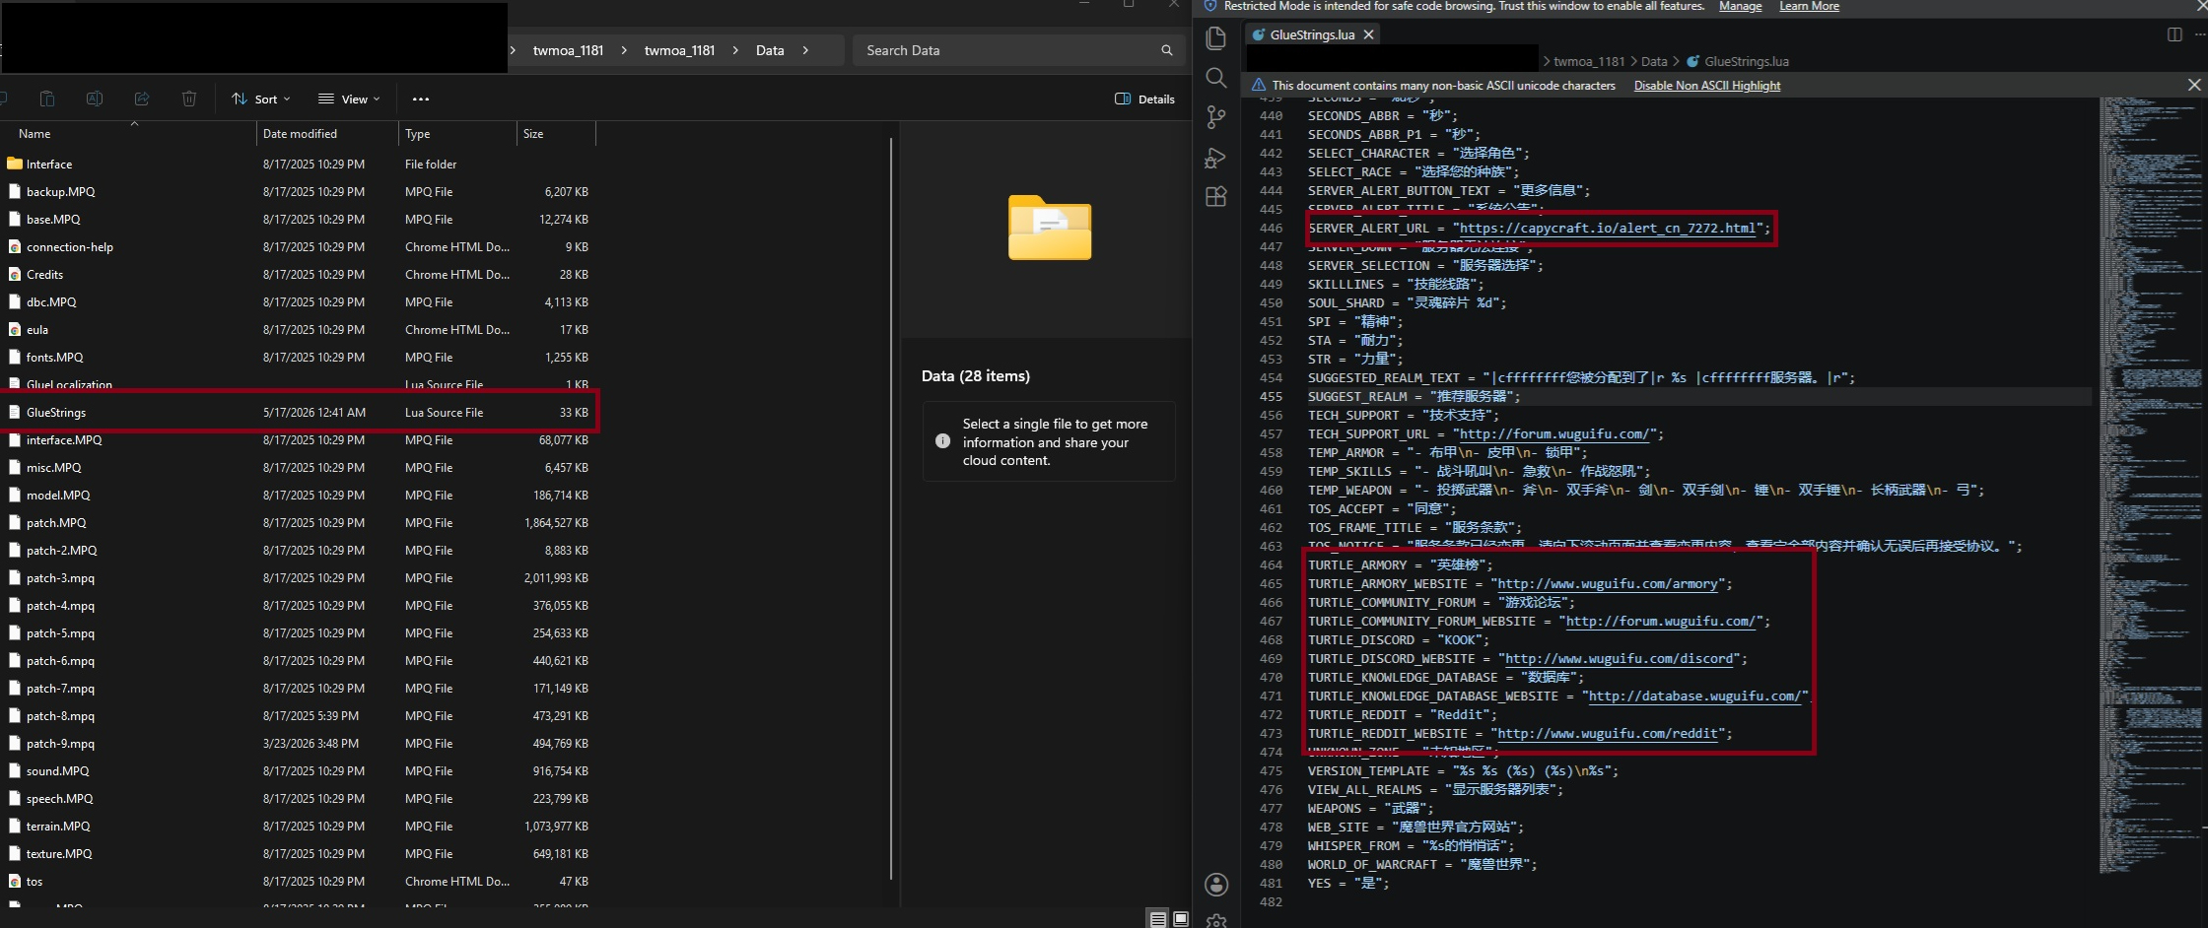Viewport: 2208px width, 928px height.
Task: Select the last twmoa_1181 address bar breadcrumb
Action: click(679, 50)
